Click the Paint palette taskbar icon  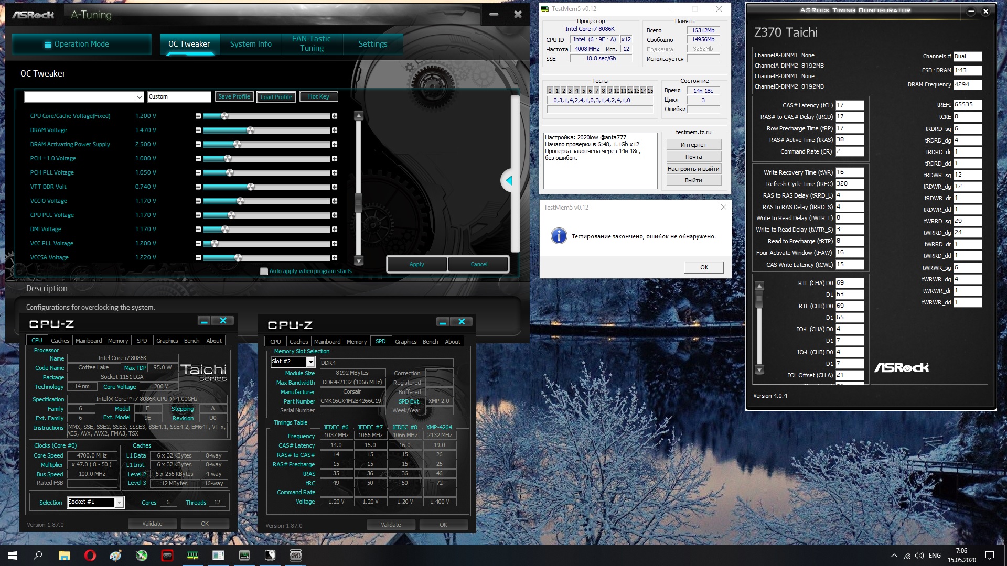115,555
